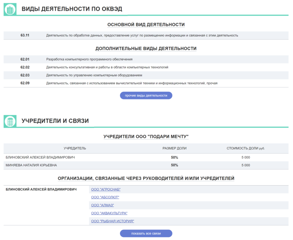Screen dimensions: 293x240
Task: Go to ООО "РЫБНАЯ ИСТОРИЯ" link
Action: 112,221
